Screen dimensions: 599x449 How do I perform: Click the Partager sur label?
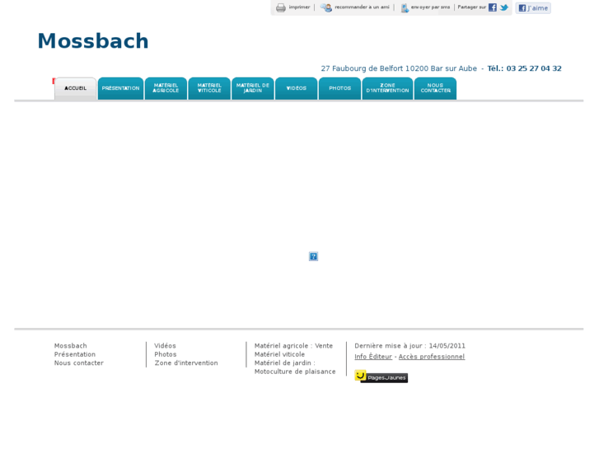pos(472,7)
